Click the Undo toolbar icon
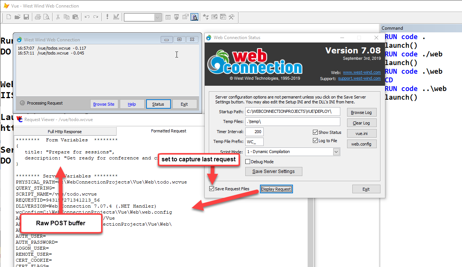The height and width of the screenshot is (267, 462). click(x=87, y=17)
